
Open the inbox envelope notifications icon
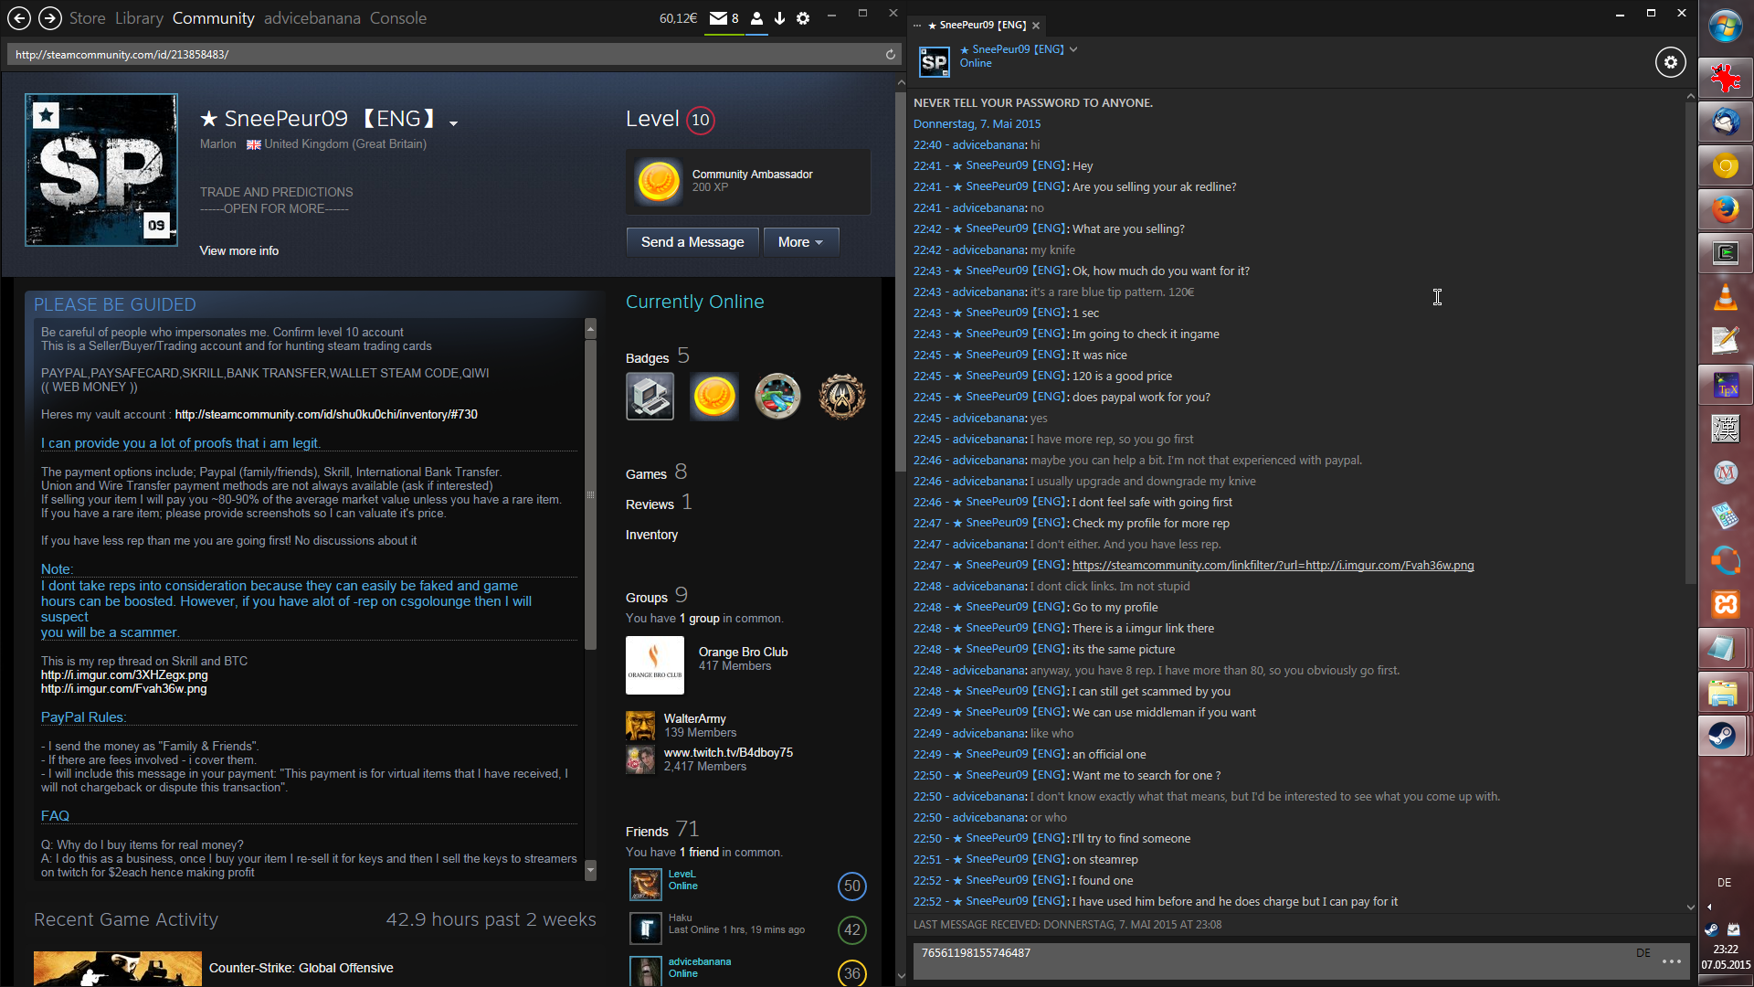pos(719,18)
